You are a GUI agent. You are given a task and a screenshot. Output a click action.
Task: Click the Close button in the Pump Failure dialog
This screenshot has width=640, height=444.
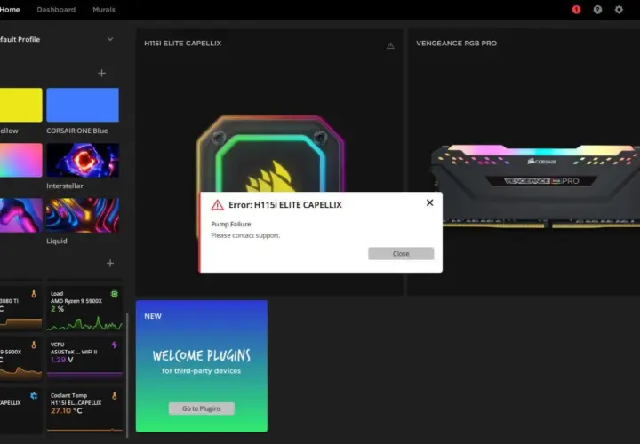click(401, 253)
